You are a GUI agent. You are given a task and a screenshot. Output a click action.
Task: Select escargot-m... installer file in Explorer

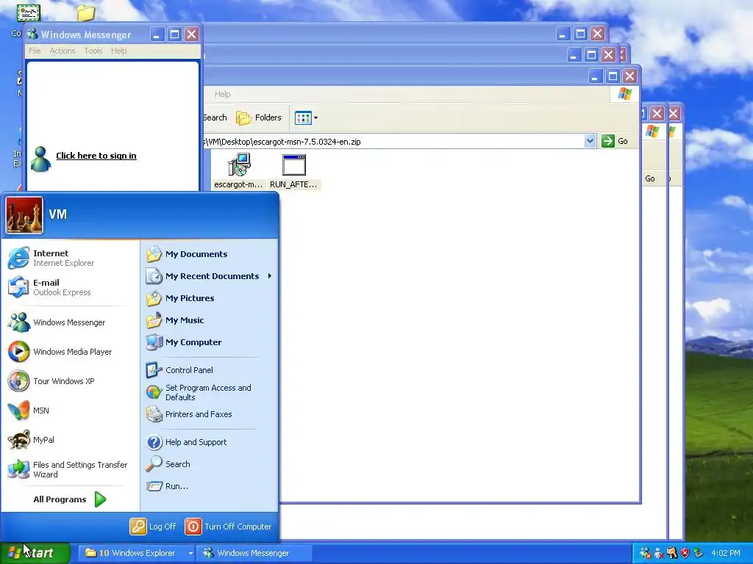[239, 170]
